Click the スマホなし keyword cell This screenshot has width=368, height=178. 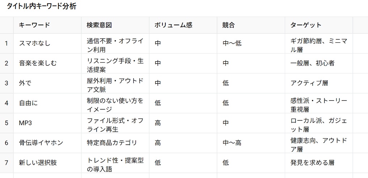click(x=47, y=43)
